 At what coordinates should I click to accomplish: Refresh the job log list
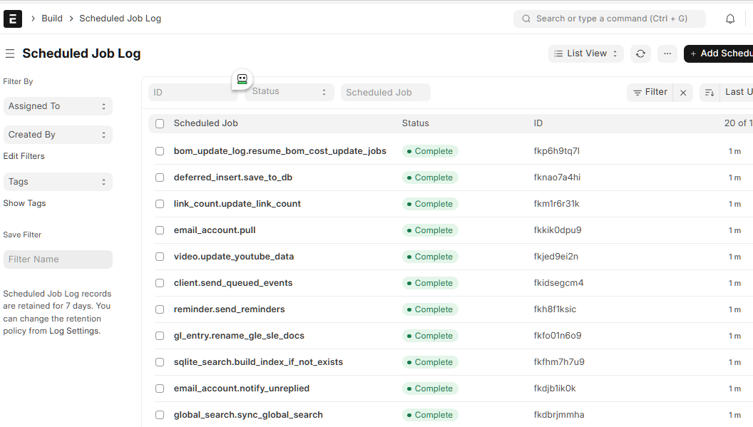[640, 53]
